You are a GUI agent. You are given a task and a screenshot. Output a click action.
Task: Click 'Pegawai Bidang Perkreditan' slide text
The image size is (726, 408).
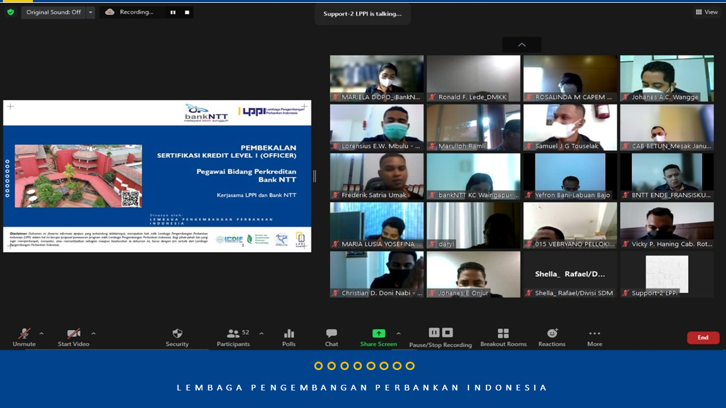(246, 171)
